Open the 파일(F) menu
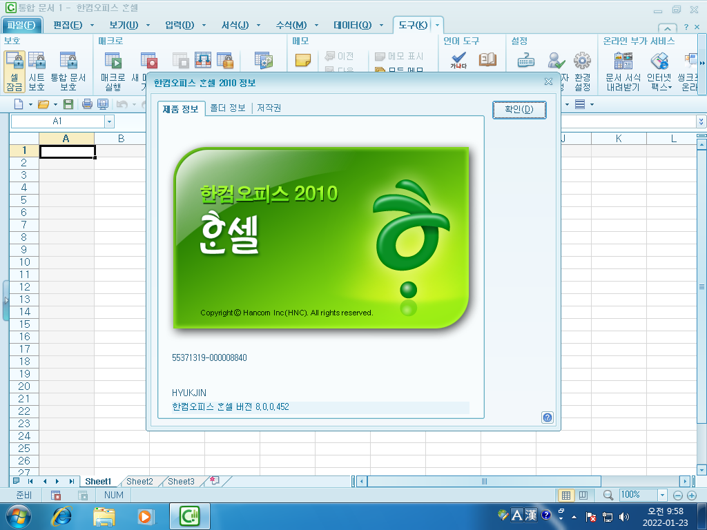Viewport: 707px width, 530px height. pyautogui.click(x=21, y=26)
